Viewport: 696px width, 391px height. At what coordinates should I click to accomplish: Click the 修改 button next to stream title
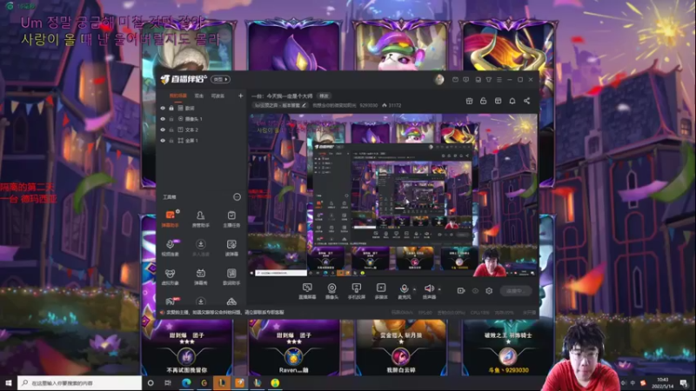click(325, 96)
